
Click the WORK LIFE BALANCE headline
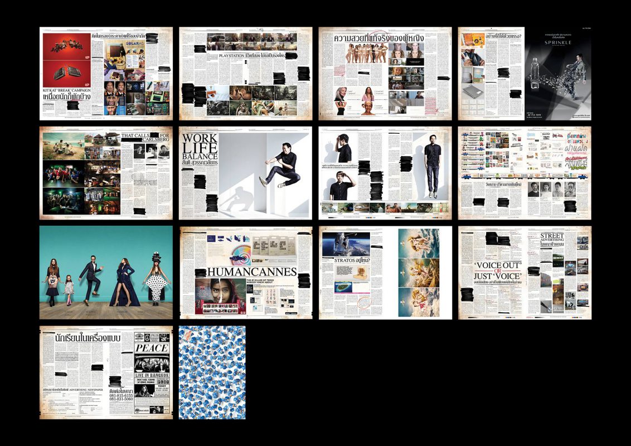click(x=200, y=147)
